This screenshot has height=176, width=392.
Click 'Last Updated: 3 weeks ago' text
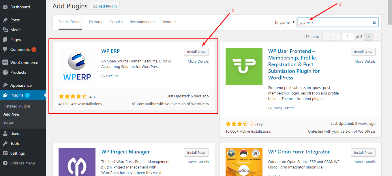pyautogui.click(x=353, y=124)
